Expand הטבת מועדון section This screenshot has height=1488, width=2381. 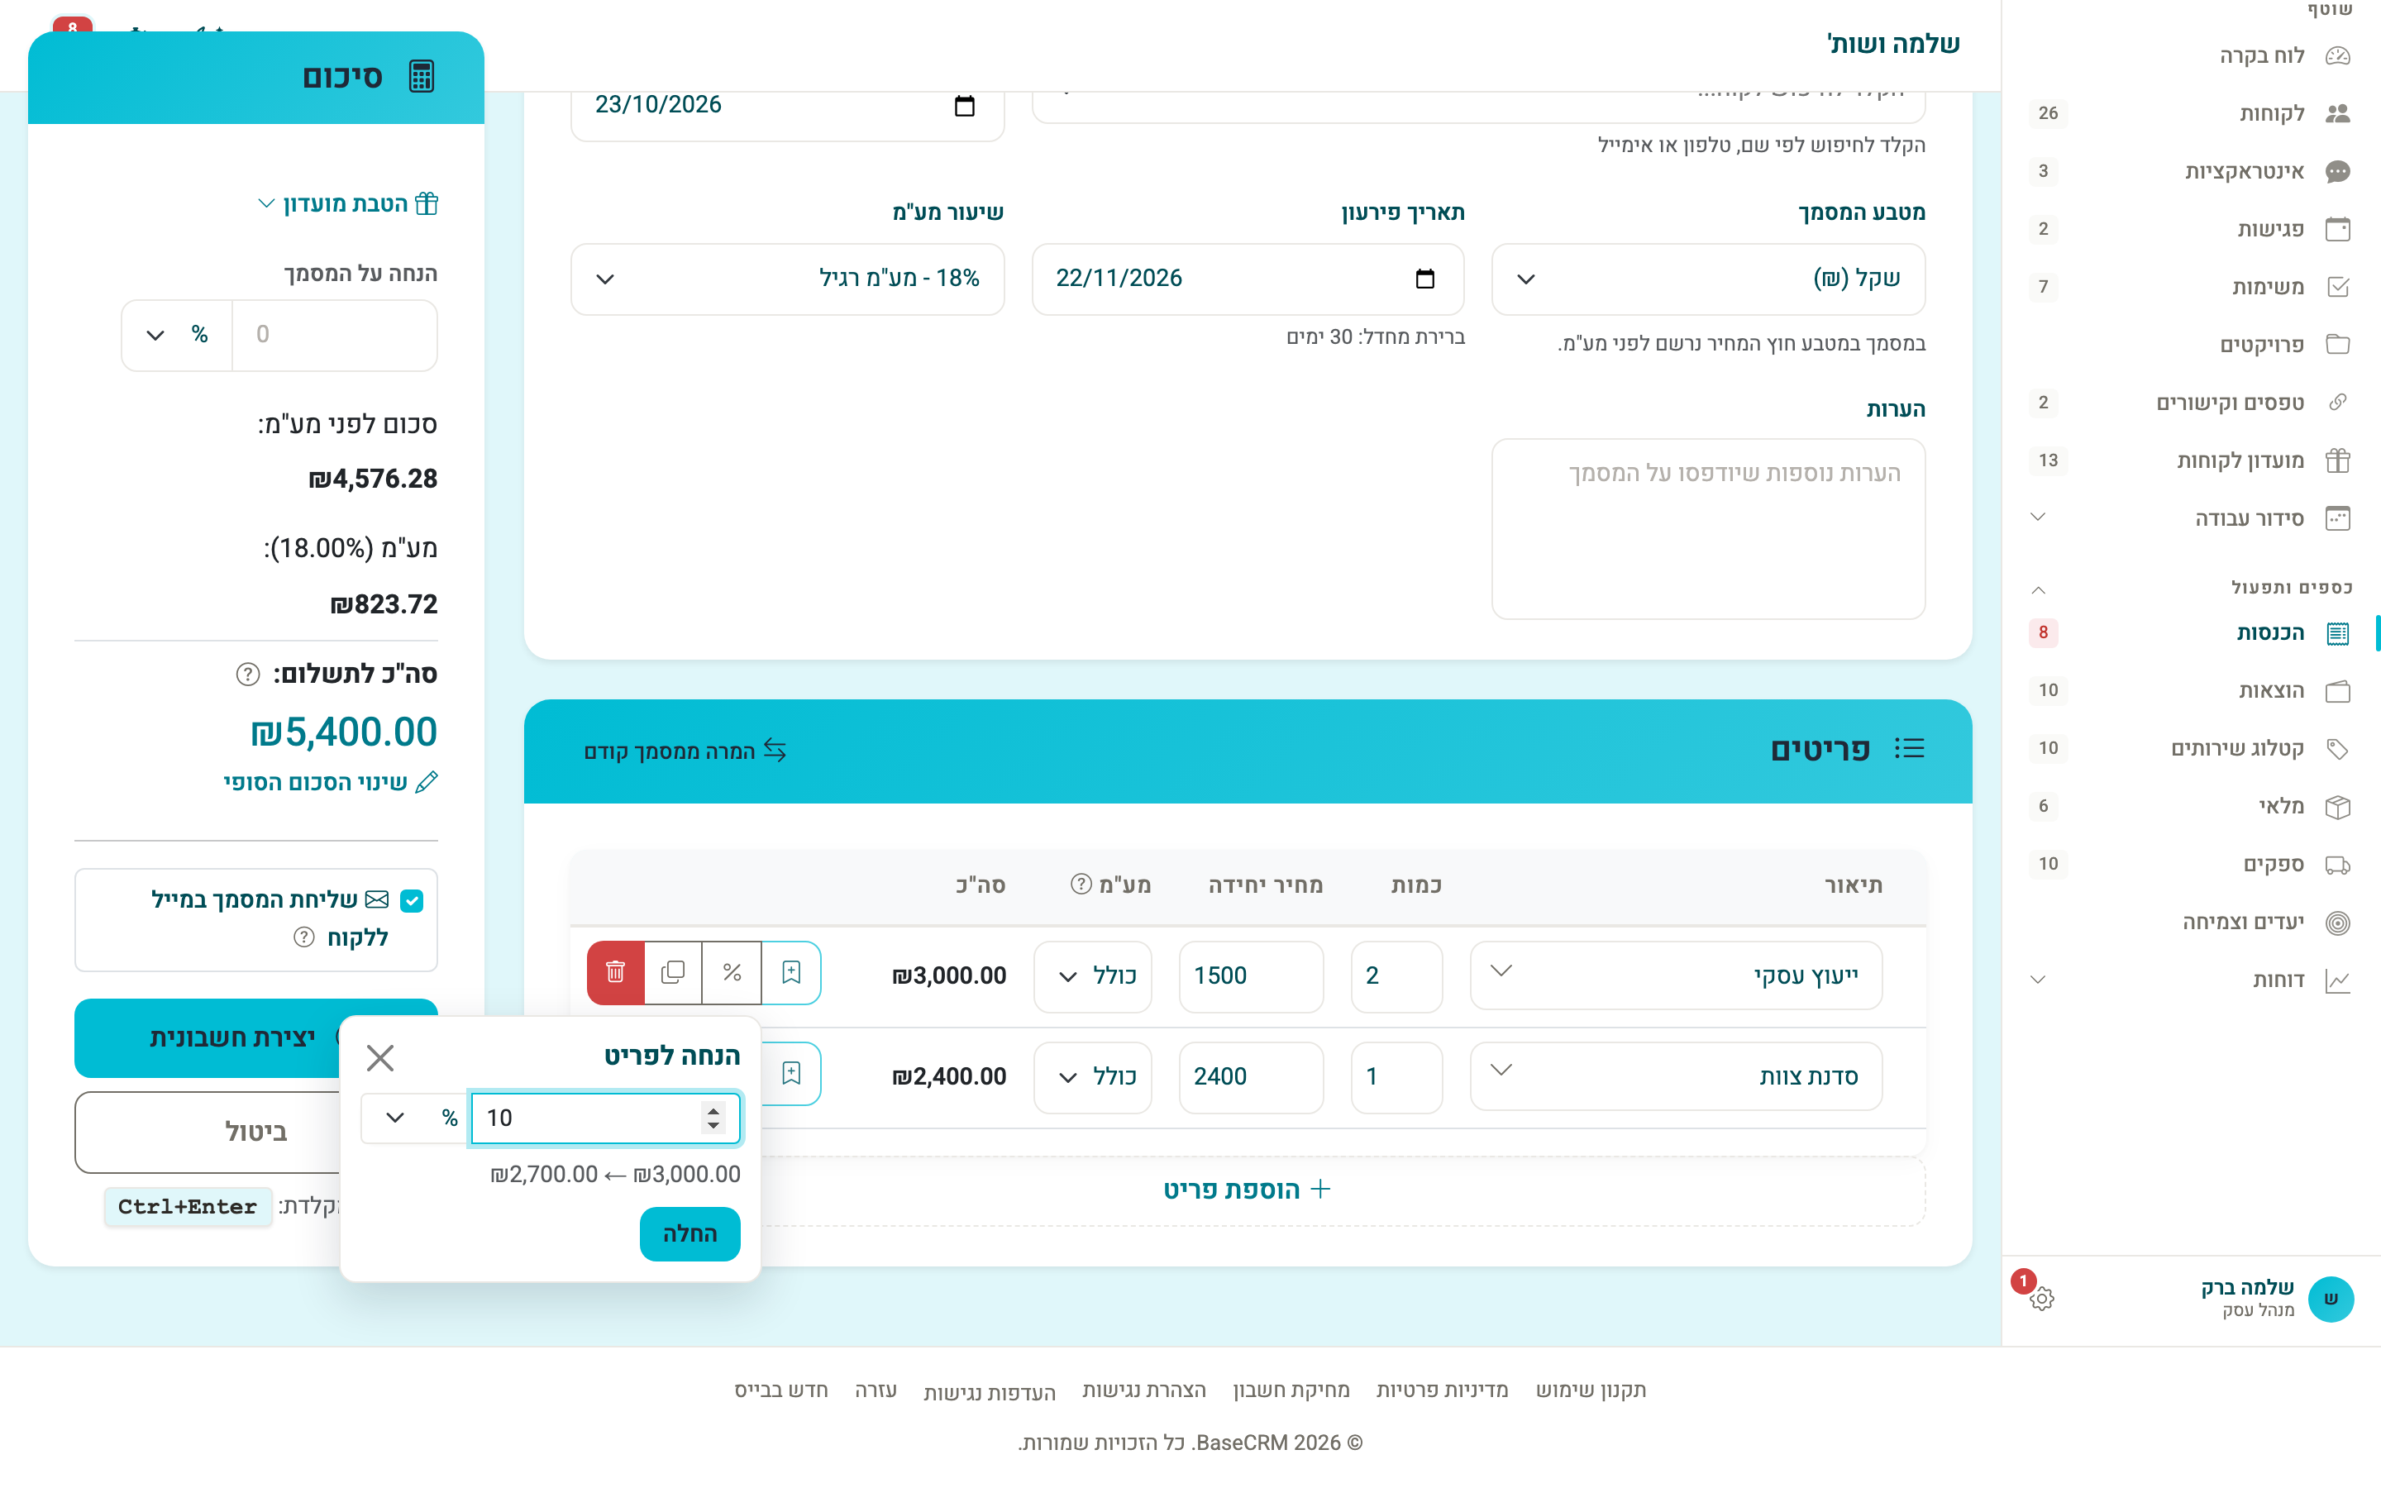click(x=347, y=203)
